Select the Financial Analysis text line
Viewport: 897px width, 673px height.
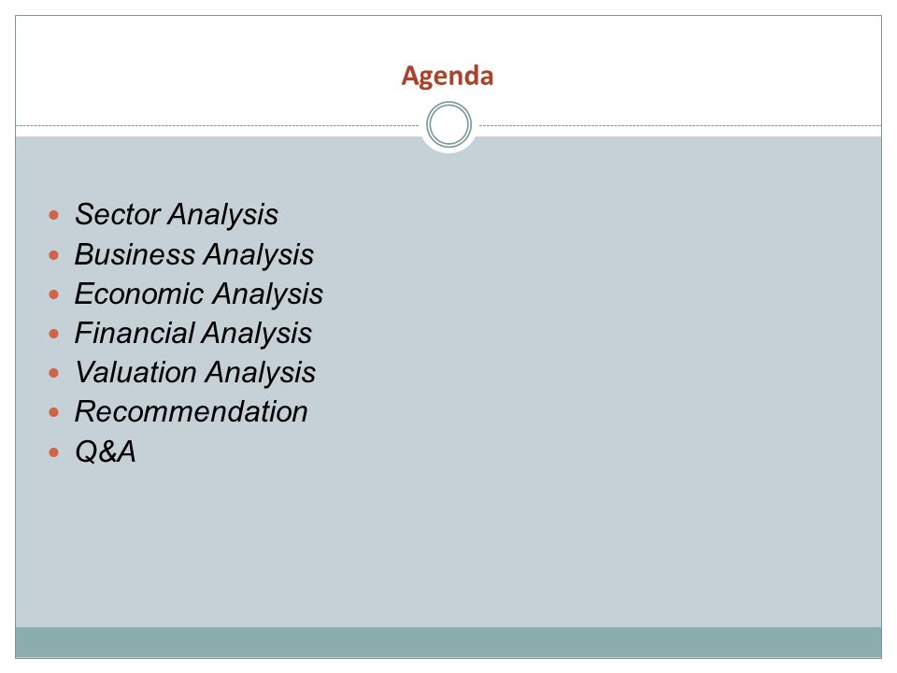coord(192,334)
